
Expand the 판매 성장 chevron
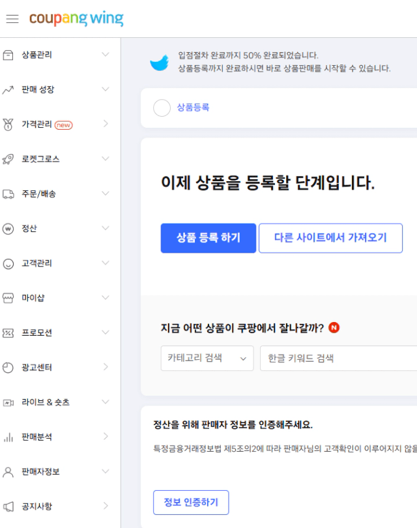[x=106, y=89]
